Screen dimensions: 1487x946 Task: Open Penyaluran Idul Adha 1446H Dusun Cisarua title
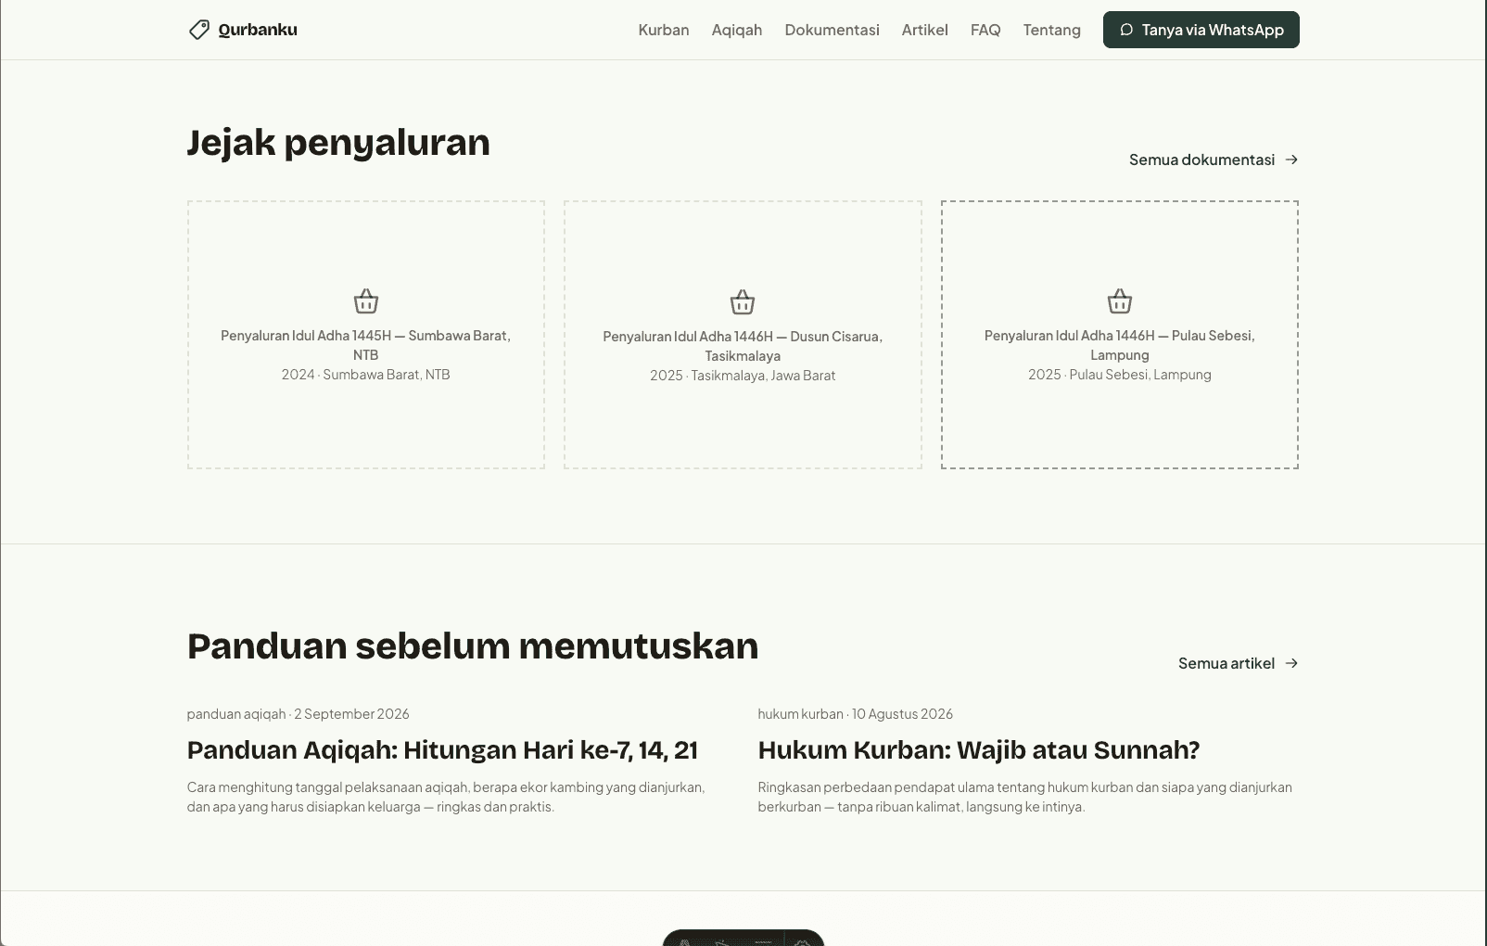tap(743, 346)
